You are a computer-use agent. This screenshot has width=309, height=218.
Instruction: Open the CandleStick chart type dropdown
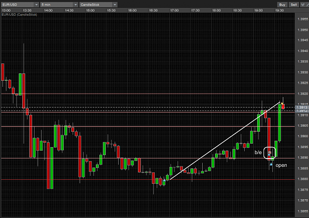coord(98,4)
